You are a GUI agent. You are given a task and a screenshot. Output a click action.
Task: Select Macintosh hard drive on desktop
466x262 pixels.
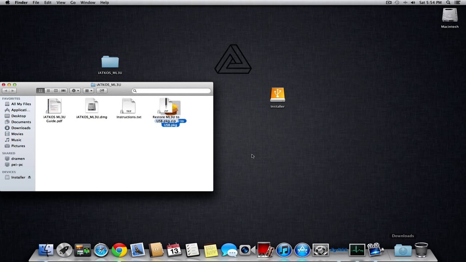(450, 18)
